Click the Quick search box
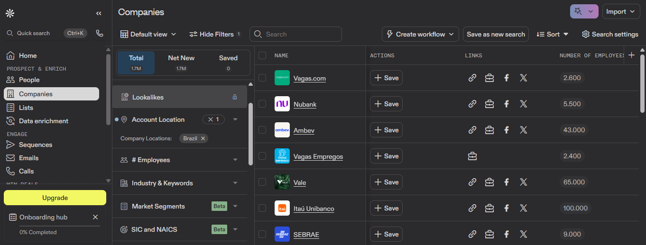 tap(47, 33)
